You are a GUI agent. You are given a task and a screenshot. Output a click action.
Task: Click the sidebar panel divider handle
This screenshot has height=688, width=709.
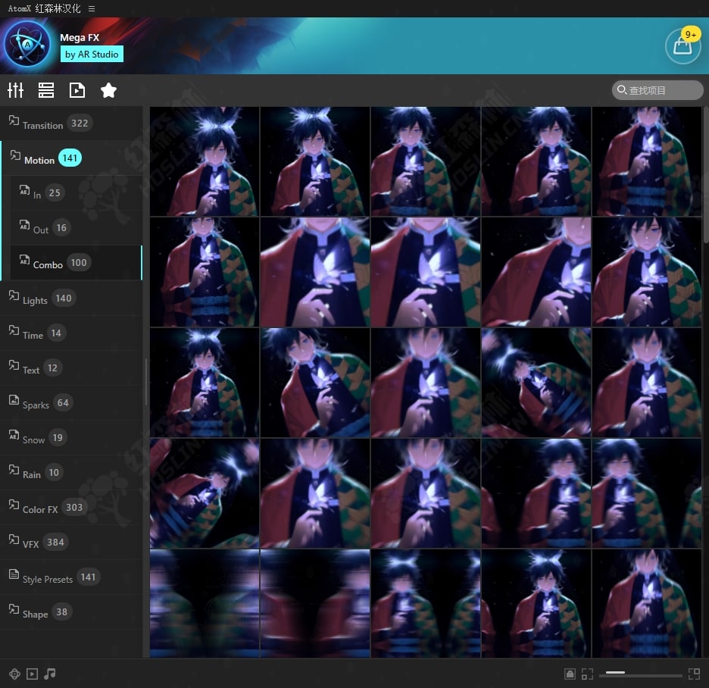coord(146,382)
